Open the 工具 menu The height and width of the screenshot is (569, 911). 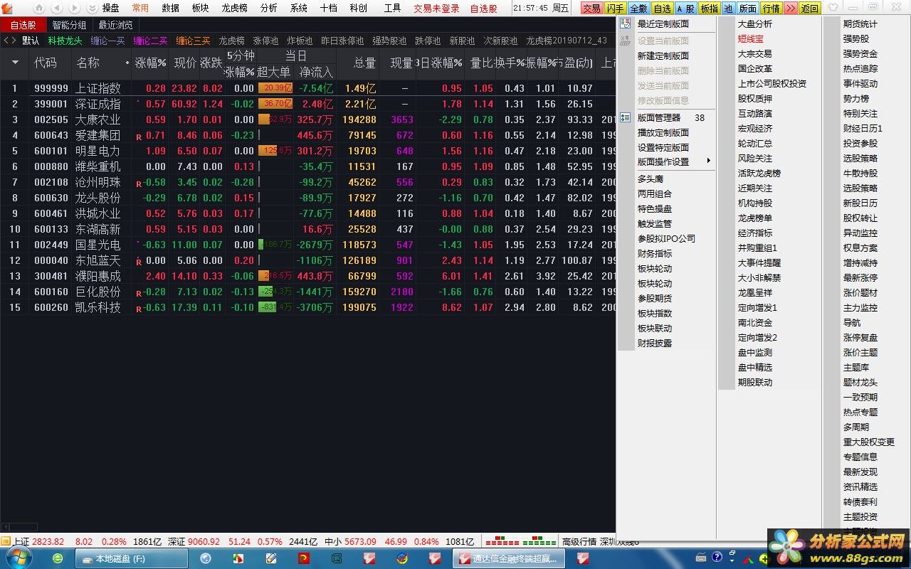pos(392,8)
